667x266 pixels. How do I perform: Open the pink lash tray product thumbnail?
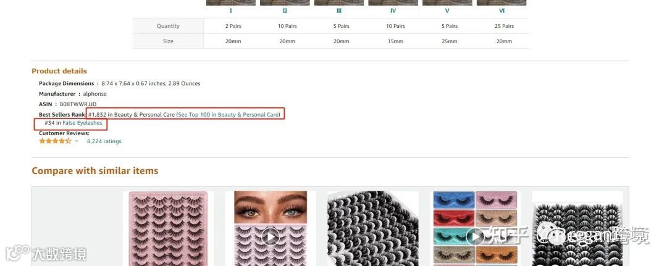coord(168,228)
